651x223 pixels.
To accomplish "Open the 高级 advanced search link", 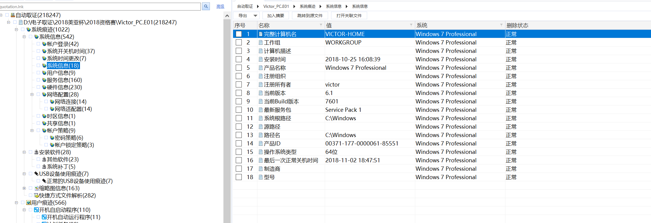I will 220,6.
